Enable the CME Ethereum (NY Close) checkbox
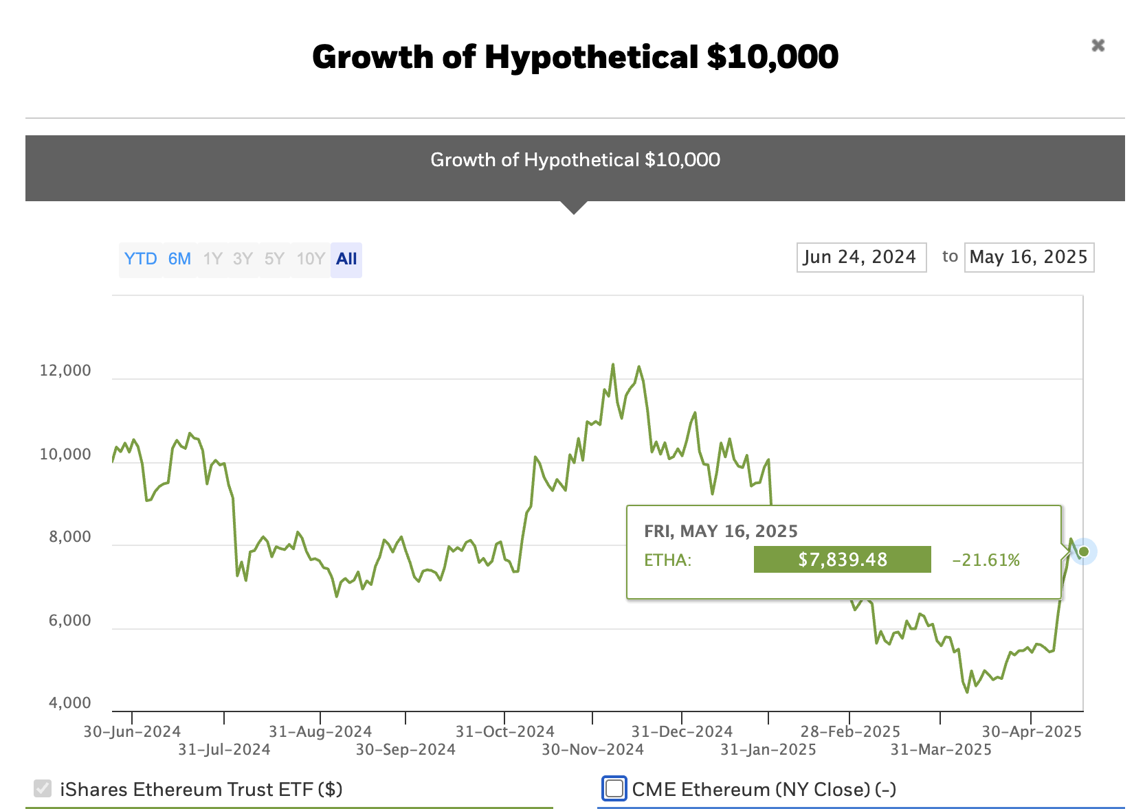 pos(614,788)
